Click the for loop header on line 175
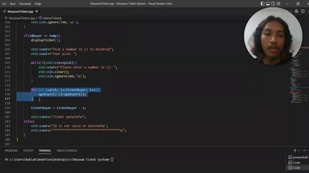 [66, 90]
